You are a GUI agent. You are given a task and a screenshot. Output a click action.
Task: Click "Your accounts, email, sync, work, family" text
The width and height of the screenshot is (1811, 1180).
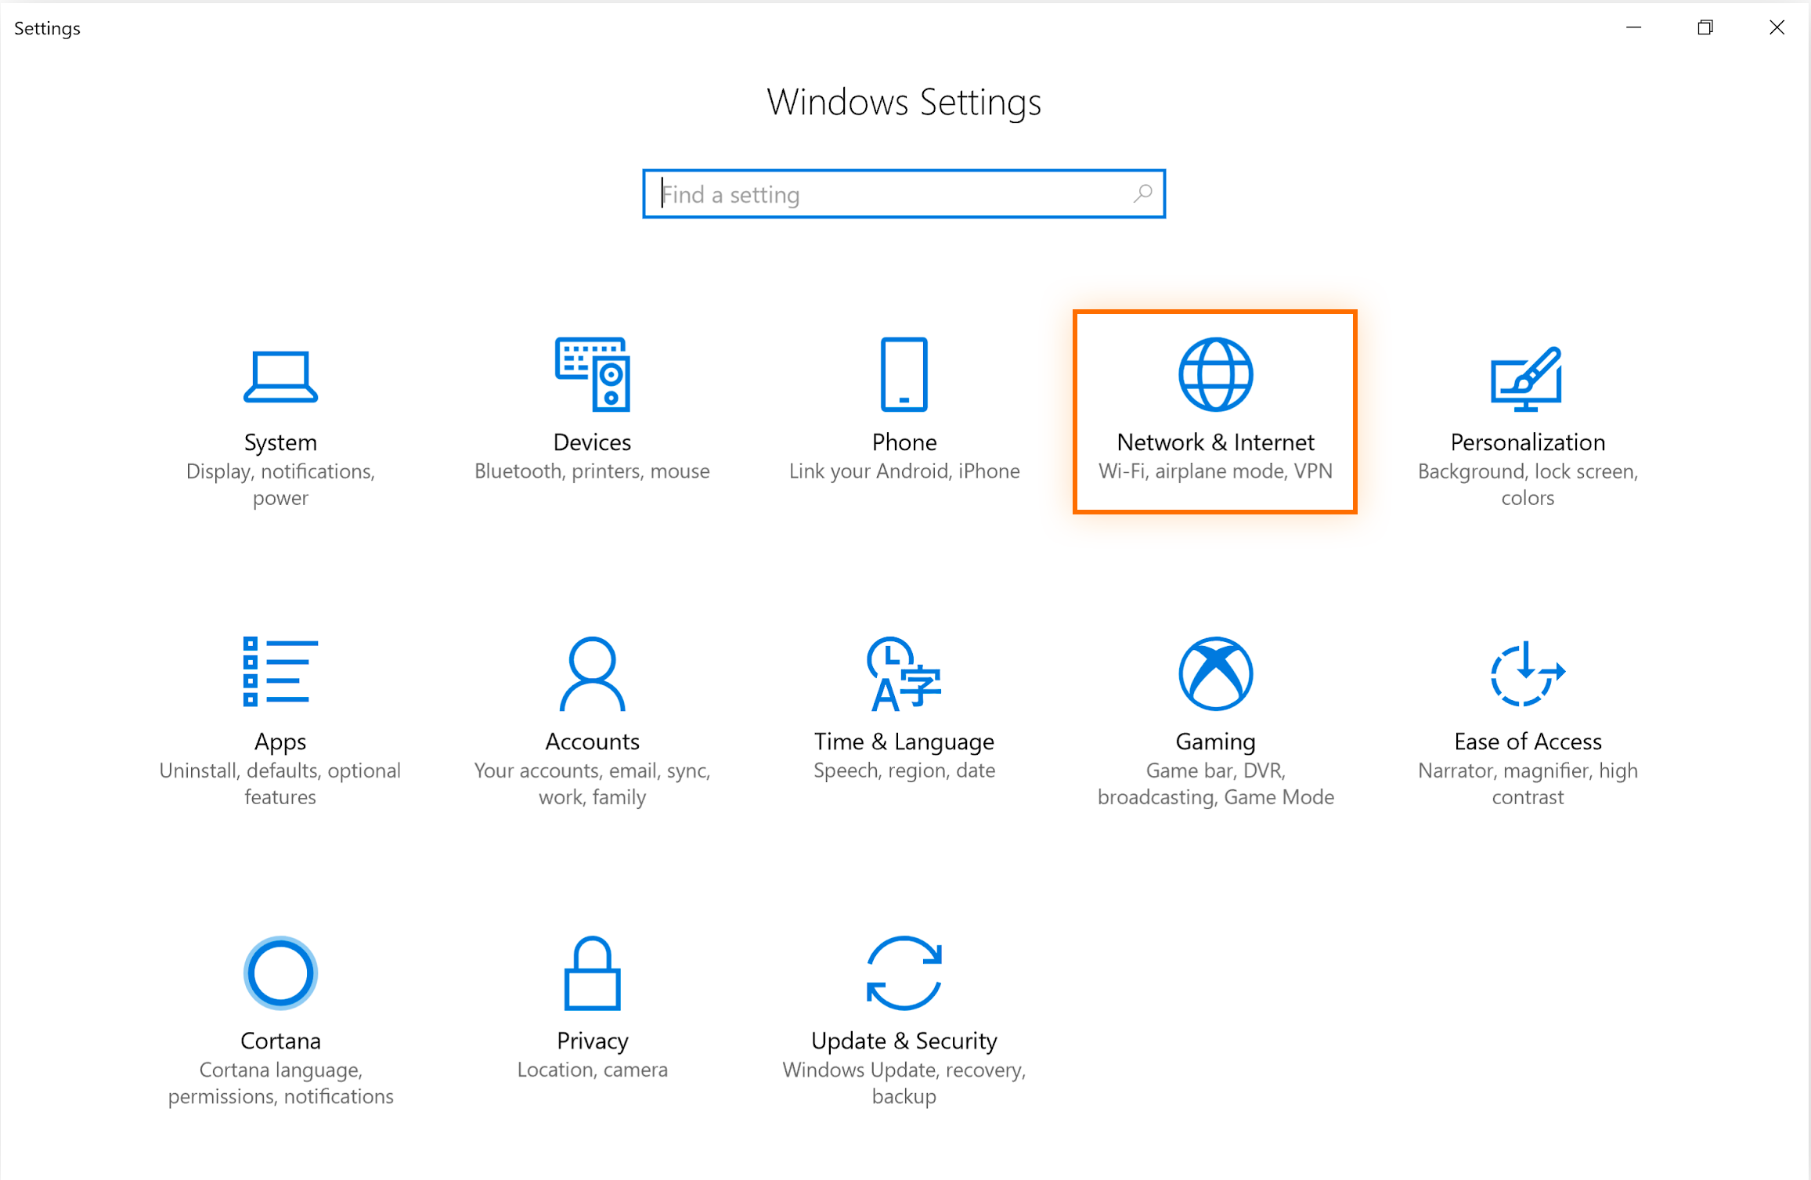(593, 784)
